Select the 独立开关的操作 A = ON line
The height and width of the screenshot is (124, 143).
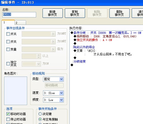tap(93, 40)
